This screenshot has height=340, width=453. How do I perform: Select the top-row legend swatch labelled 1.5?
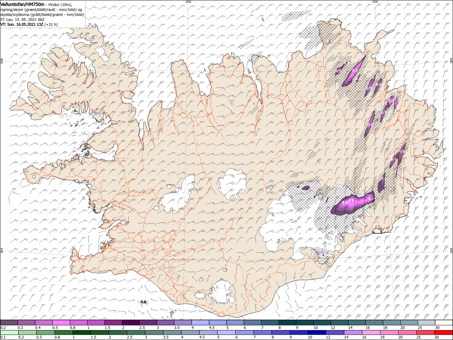[113, 323]
